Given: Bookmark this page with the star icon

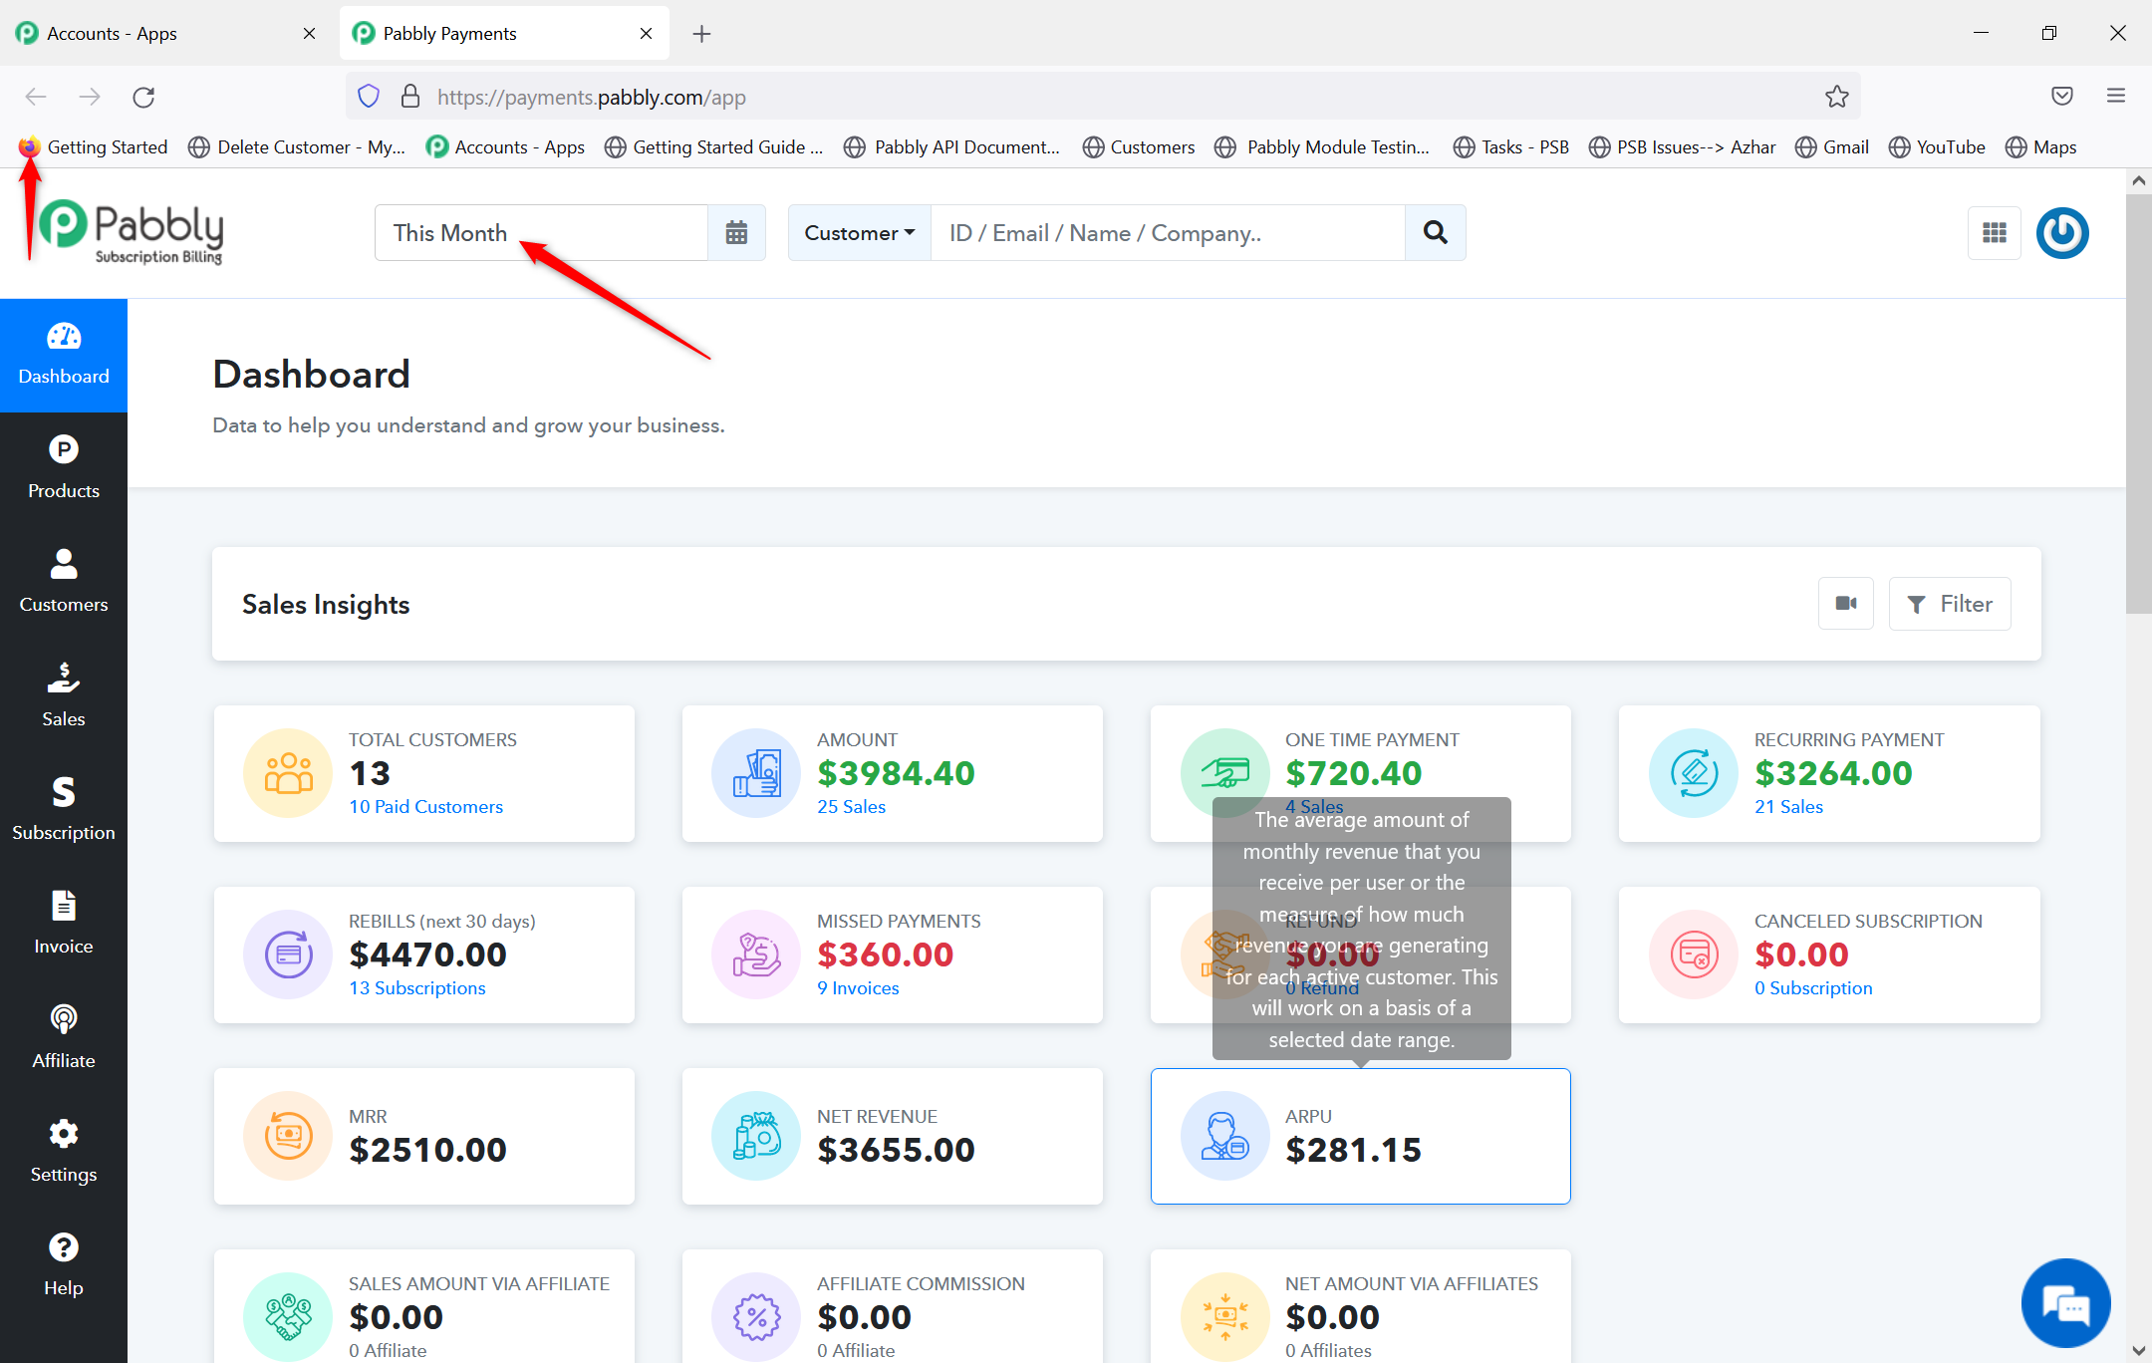Looking at the screenshot, I should [x=1836, y=97].
